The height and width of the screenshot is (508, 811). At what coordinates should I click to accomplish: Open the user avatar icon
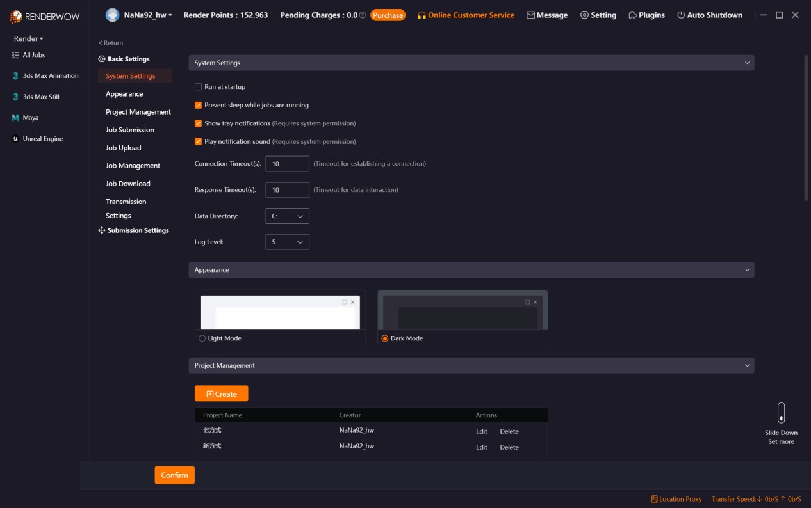pyautogui.click(x=113, y=15)
